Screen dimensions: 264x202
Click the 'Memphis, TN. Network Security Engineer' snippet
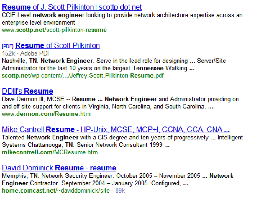57,176
